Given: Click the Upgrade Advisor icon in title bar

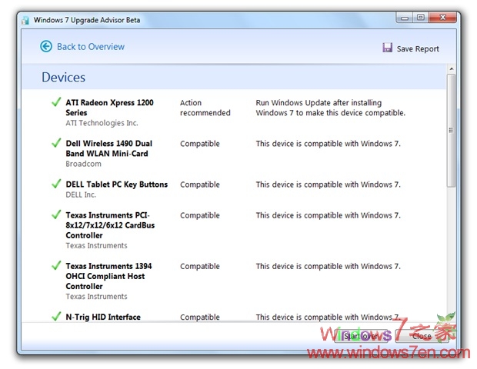Looking at the screenshot, I should (25, 19).
